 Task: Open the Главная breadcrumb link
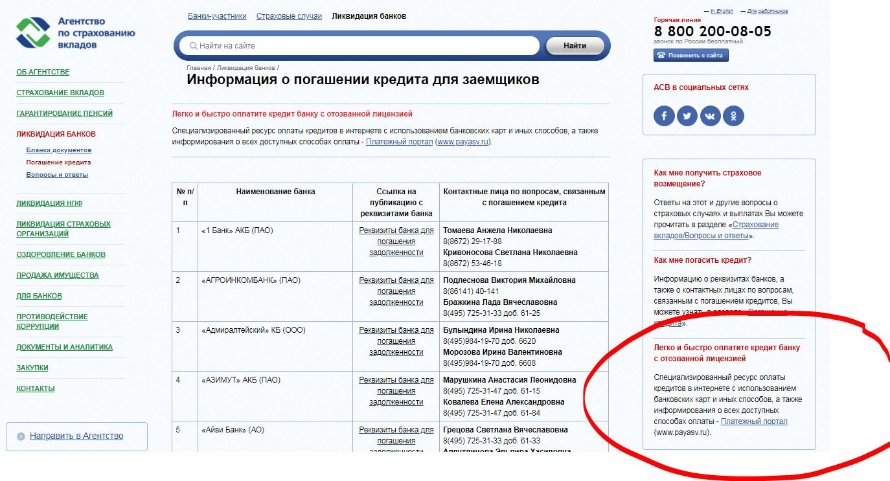click(199, 67)
